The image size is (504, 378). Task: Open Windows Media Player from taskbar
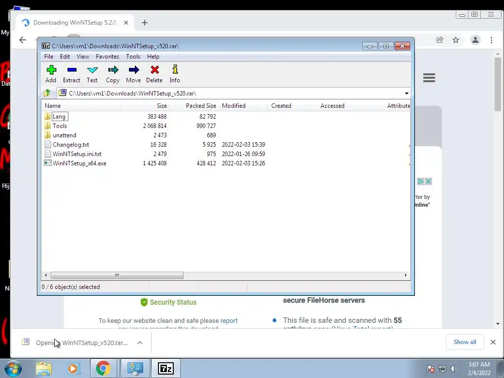pyautogui.click(x=73, y=368)
